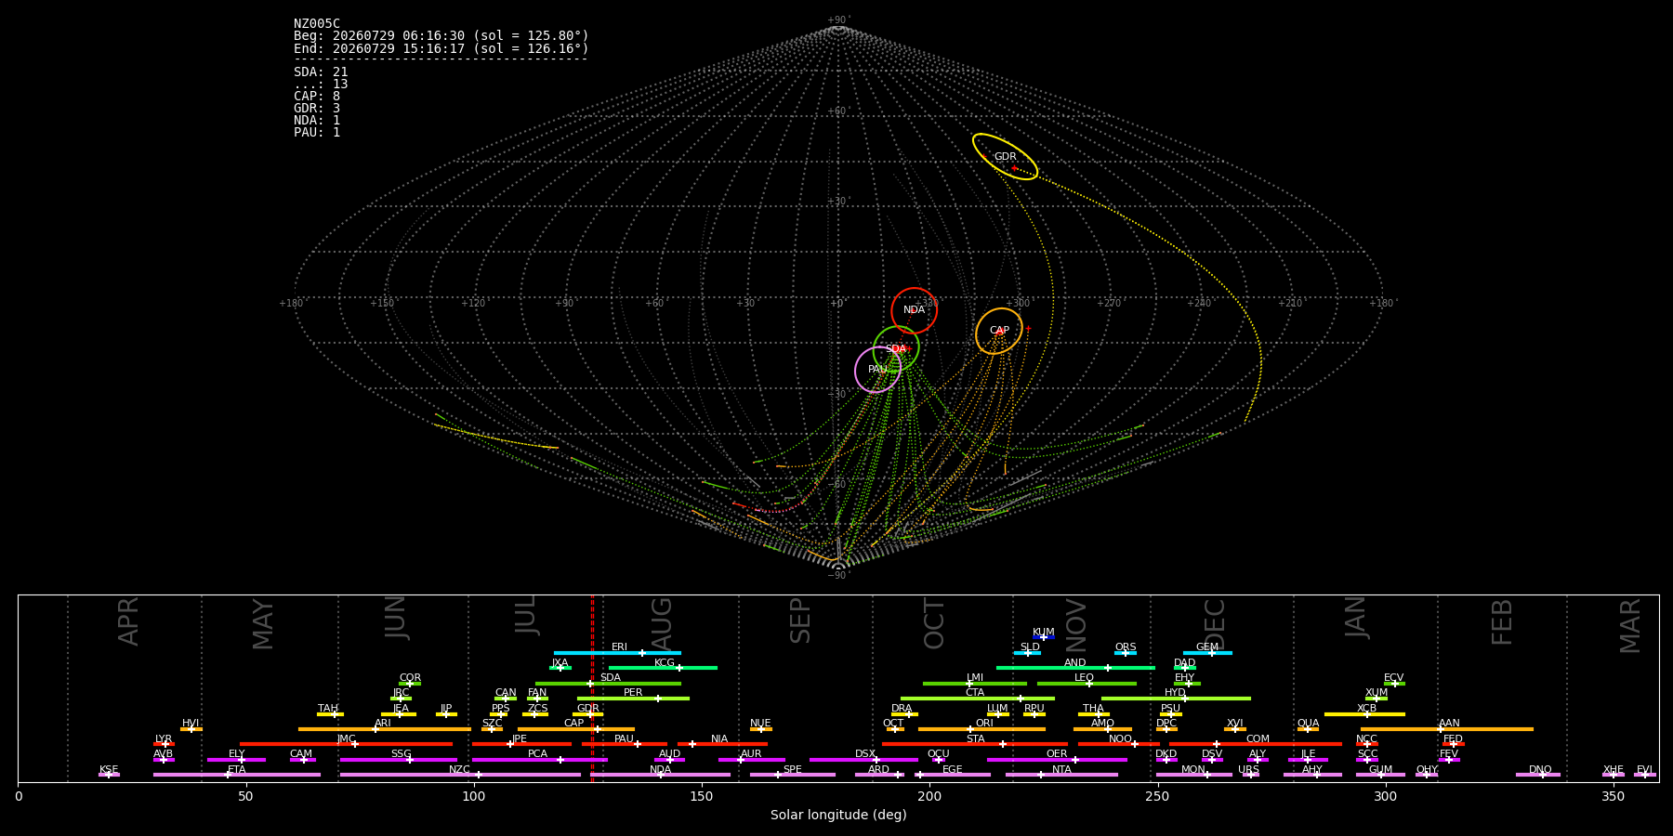Click the yellow XCB shower bar
1673x836 pixels.
point(1364,714)
